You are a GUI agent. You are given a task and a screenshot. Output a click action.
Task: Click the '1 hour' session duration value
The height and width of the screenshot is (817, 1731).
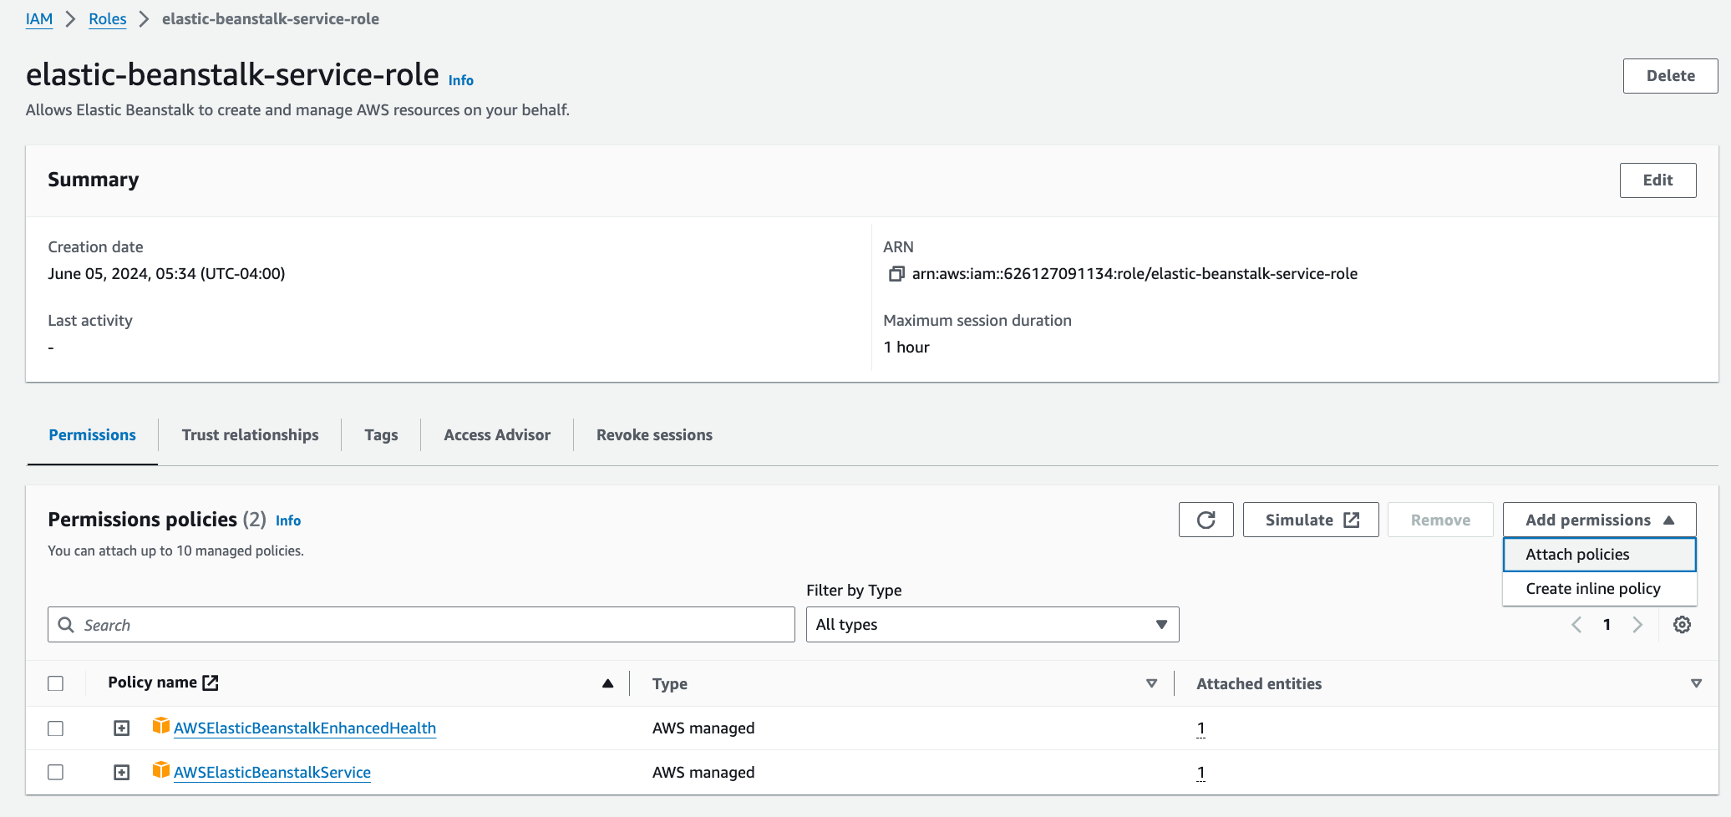tap(906, 348)
